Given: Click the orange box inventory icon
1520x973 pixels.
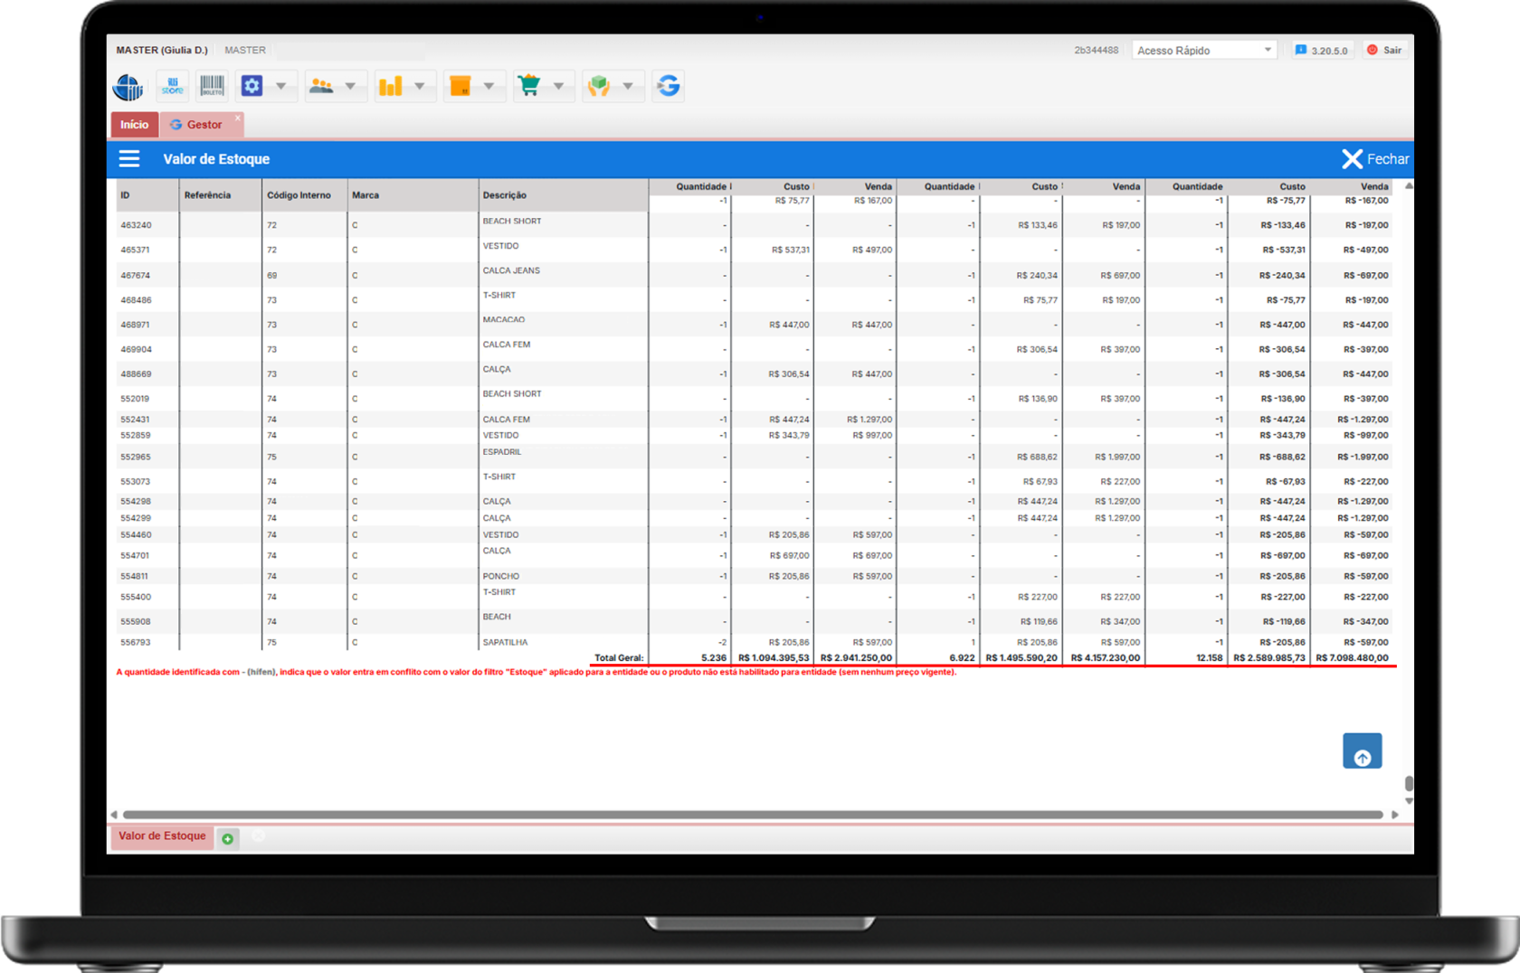Looking at the screenshot, I should point(460,86).
